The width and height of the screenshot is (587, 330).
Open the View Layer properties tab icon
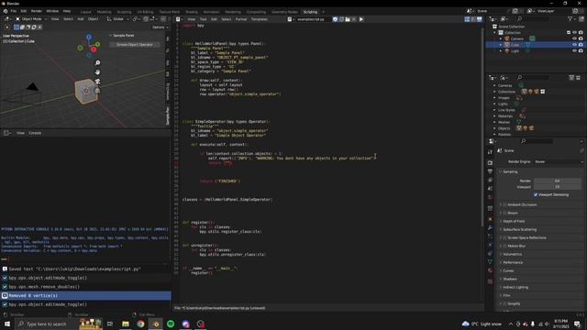(490, 180)
